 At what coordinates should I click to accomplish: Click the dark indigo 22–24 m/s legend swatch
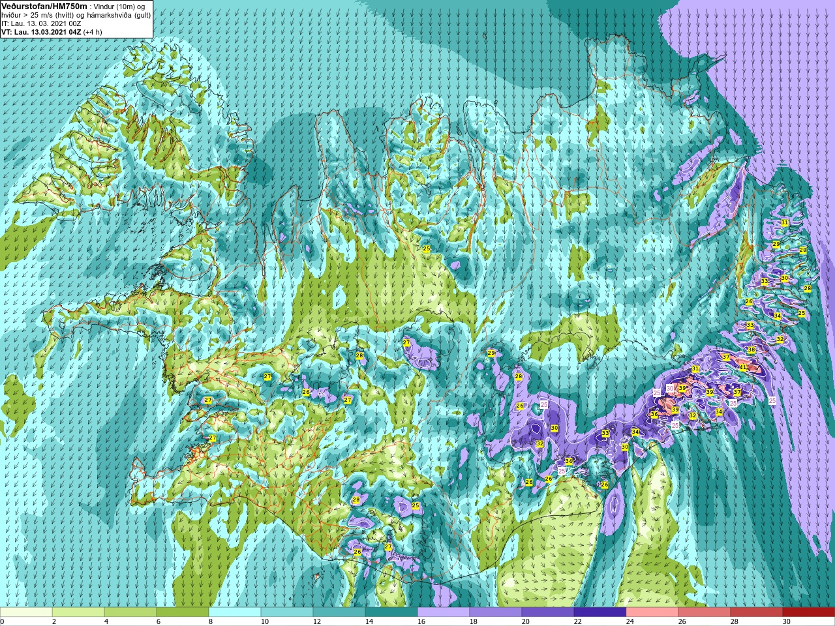point(600,612)
